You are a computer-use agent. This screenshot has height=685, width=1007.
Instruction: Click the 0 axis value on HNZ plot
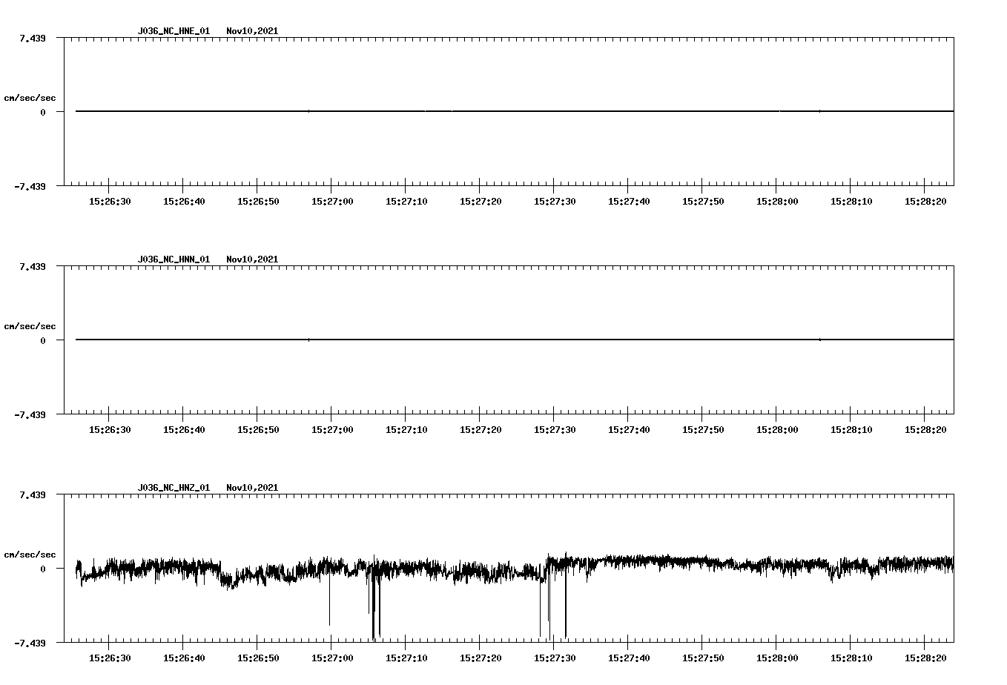(43, 569)
